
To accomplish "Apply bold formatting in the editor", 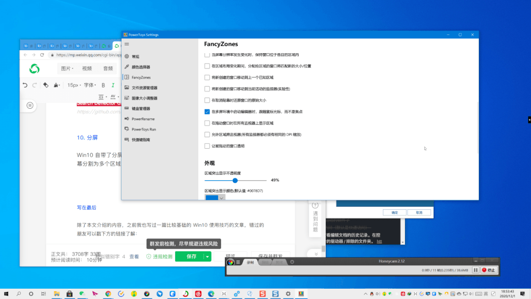I will [103, 85].
